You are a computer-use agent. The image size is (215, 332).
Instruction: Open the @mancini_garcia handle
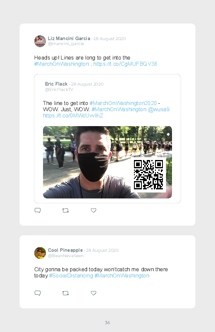[x=66, y=43]
